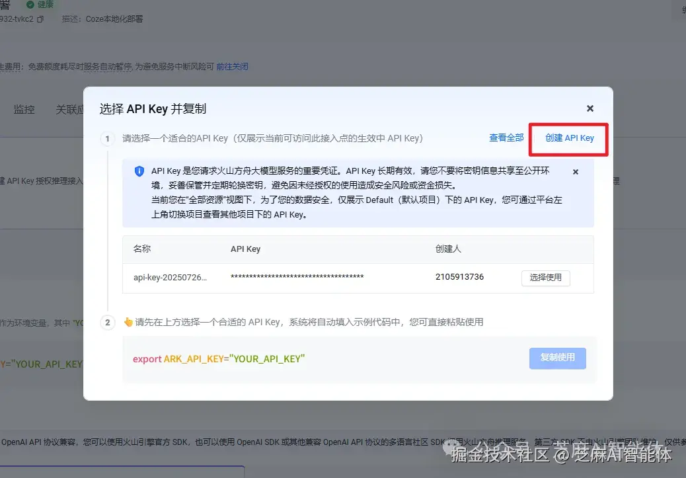The image size is (686, 478).
Task: Click the export ARK_API_KEY code snippet
Action: click(x=218, y=358)
